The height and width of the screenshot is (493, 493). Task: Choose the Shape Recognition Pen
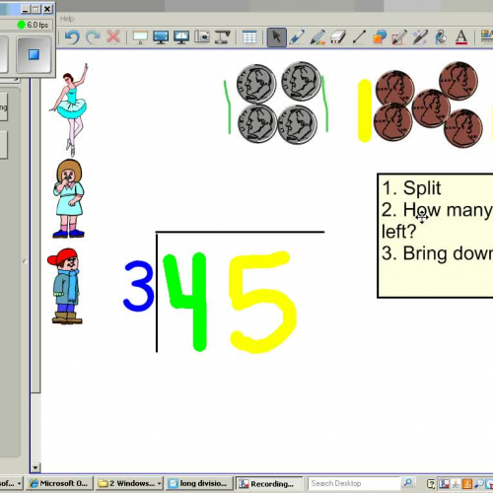[x=399, y=37]
